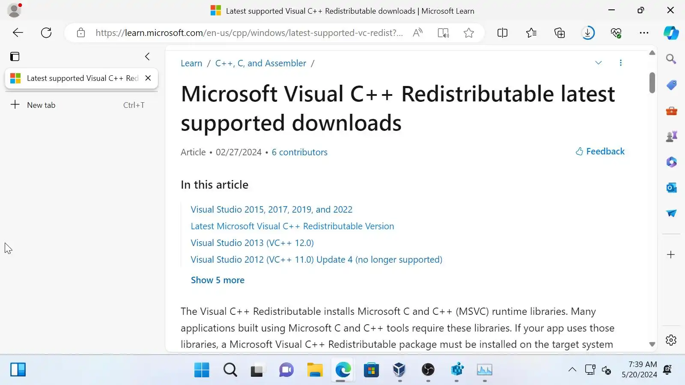This screenshot has height=385, width=685.
Task: Turn on Read aloud for this page
Action: click(x=418, y=33)
